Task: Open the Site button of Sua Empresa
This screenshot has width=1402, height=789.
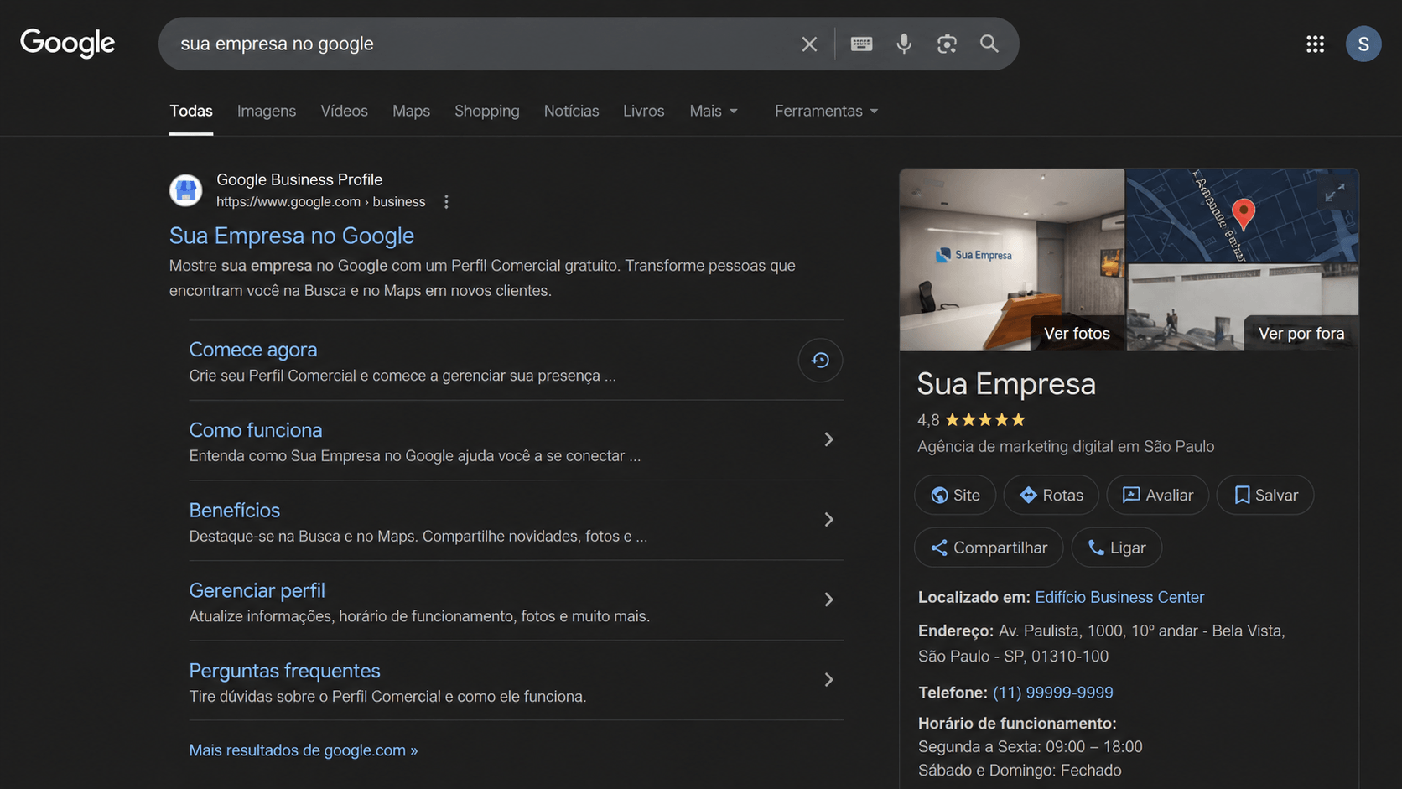Action: click(955, 495)
